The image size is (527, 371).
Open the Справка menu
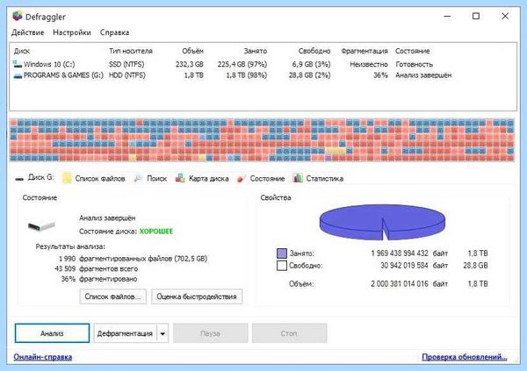[x=114, y=32]
